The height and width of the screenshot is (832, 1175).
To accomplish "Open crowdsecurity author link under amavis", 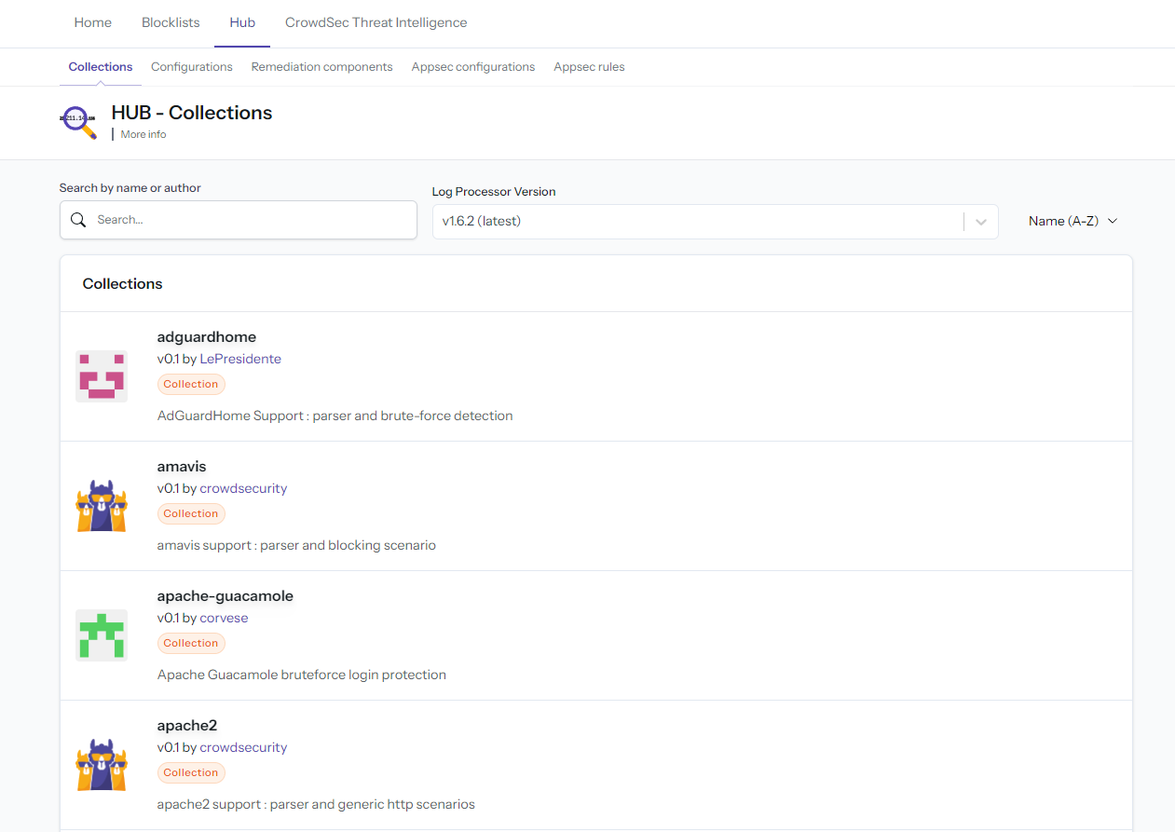I will 243,488.
